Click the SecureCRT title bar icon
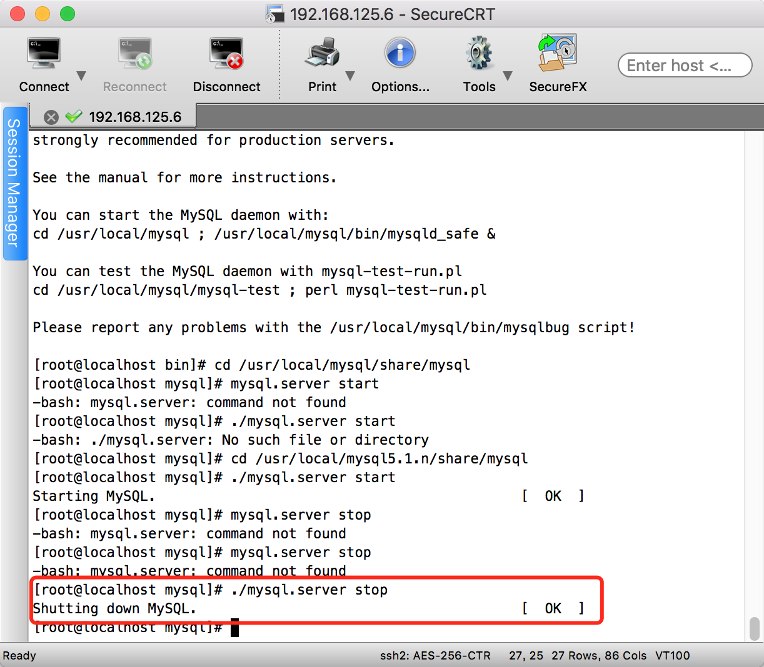764x667 pixels. click(x=275, y=14)
